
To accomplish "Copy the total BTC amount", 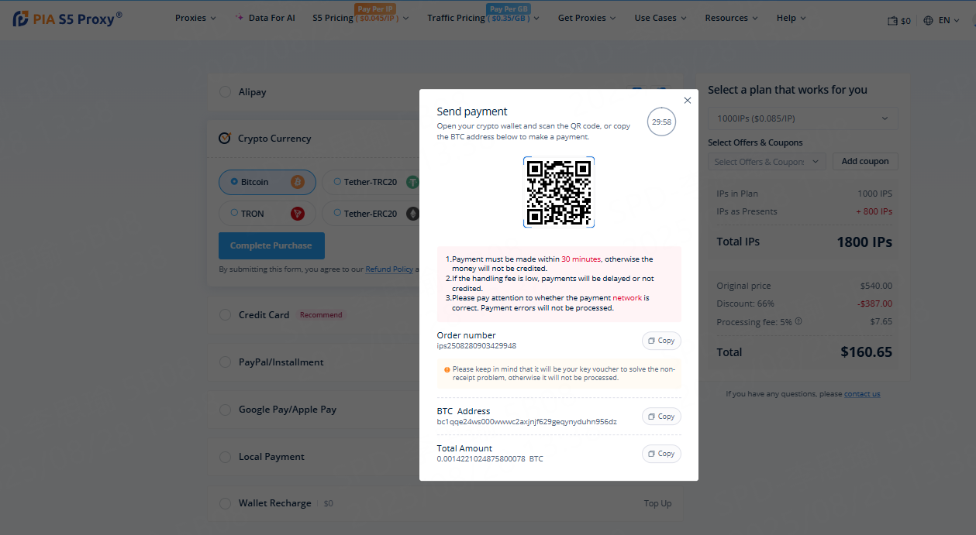I will [x=661, y=454].
